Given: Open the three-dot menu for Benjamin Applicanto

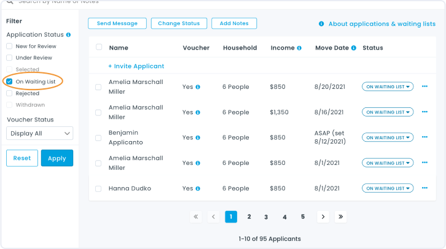Looking at the screenshot, I should coord(424,137).
